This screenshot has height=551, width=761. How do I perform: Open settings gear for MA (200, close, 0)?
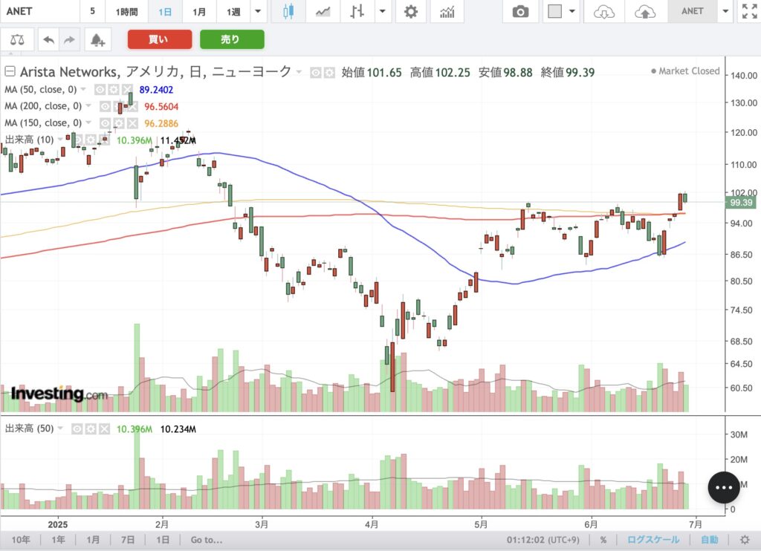pos(118,107)
